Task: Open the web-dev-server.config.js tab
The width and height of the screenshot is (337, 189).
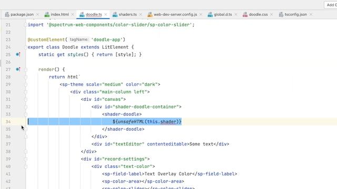Action: tap(175, 14)
